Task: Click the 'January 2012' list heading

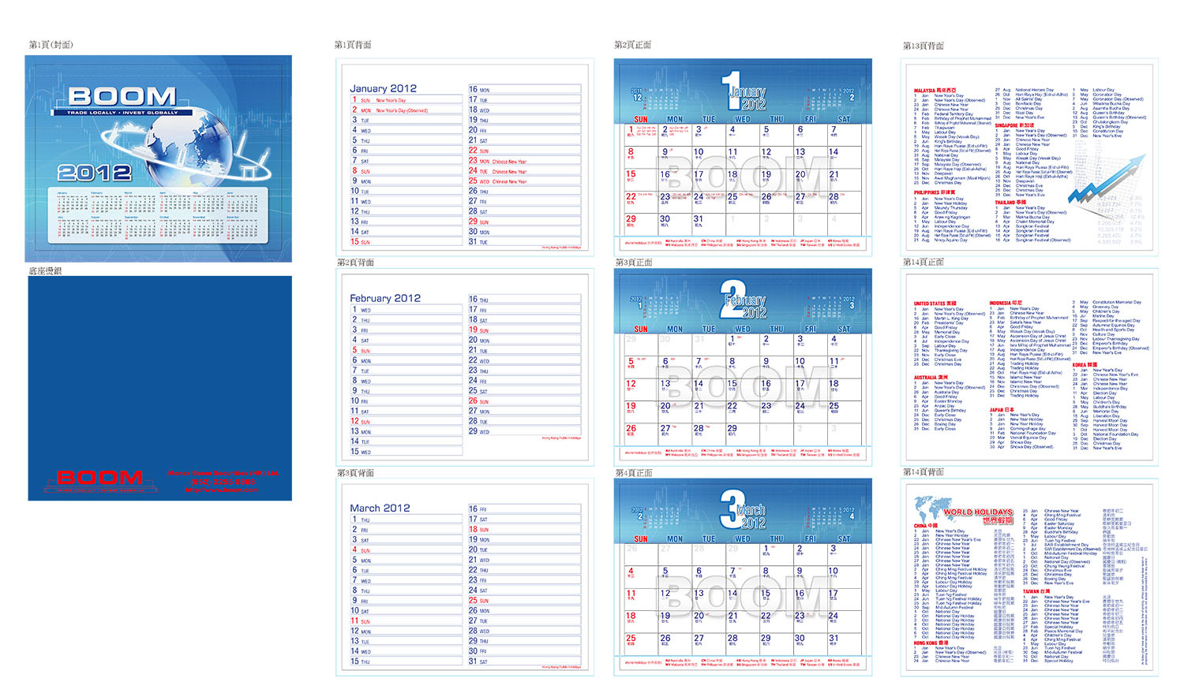Action: (383, 89)
